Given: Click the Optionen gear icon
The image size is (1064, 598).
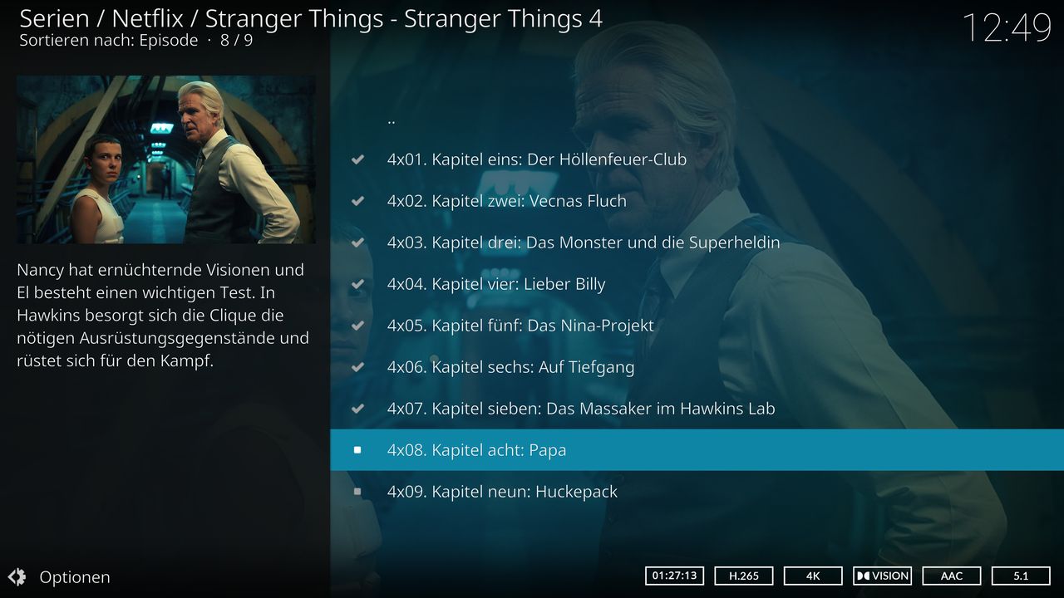Looking at the screenshot, I should coord(17,576).
